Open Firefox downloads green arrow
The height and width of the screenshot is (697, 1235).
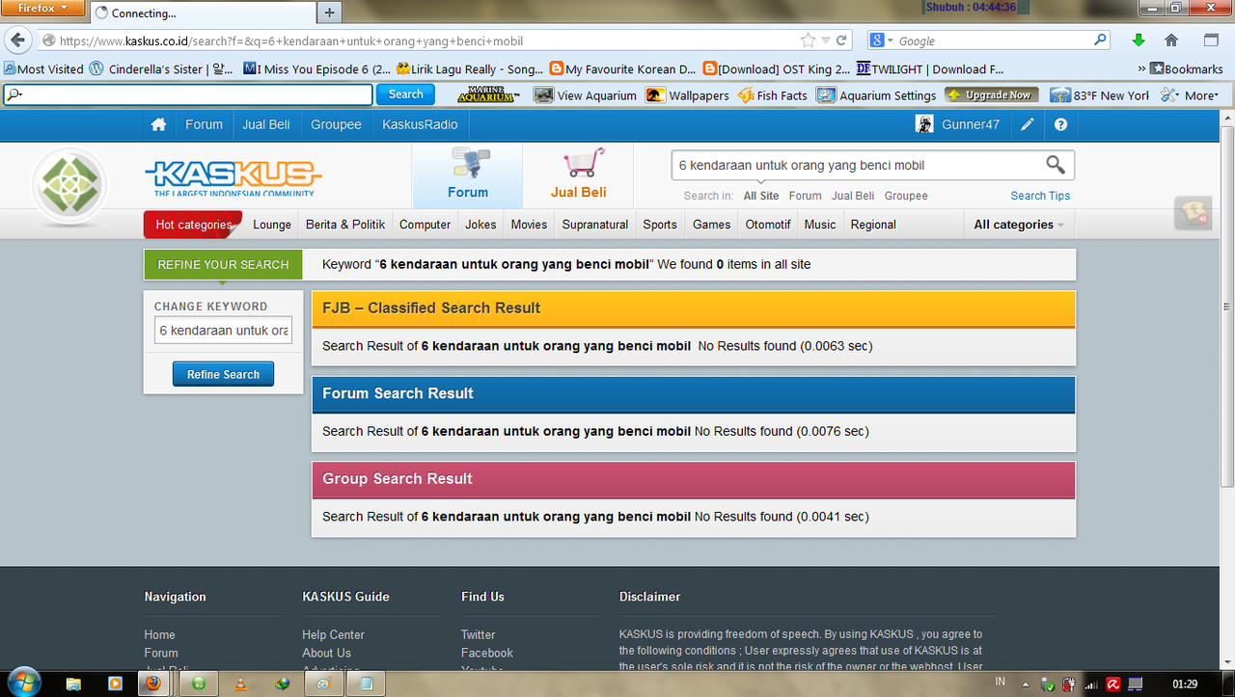click(1139, 40)
